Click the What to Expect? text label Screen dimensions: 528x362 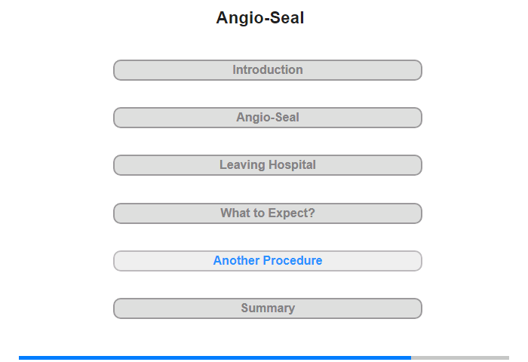tap(268, 213)
